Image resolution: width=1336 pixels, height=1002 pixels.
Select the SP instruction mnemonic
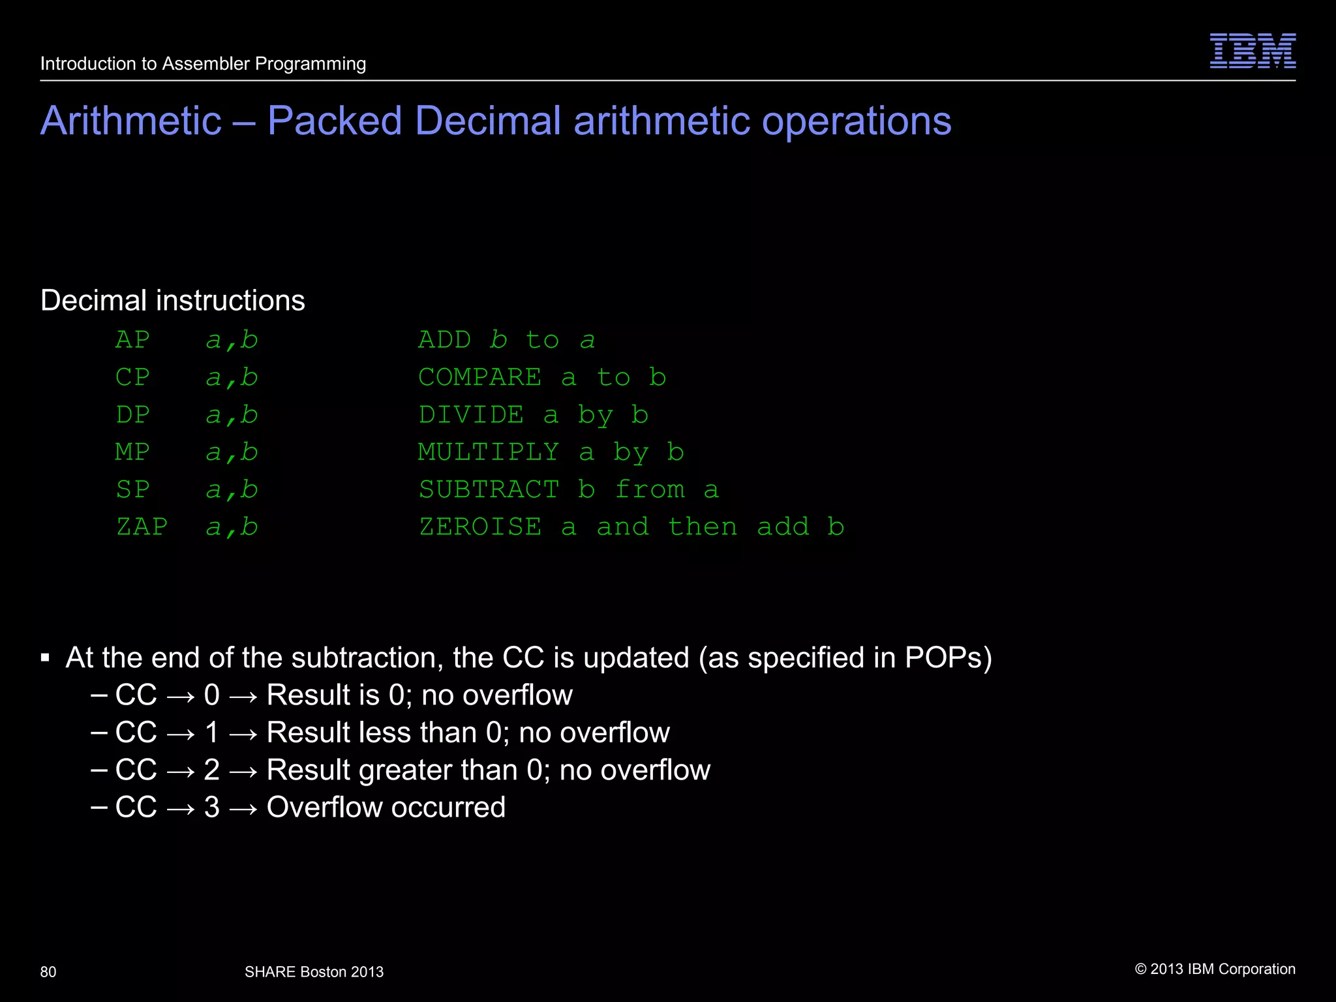(x=132, y=490)
